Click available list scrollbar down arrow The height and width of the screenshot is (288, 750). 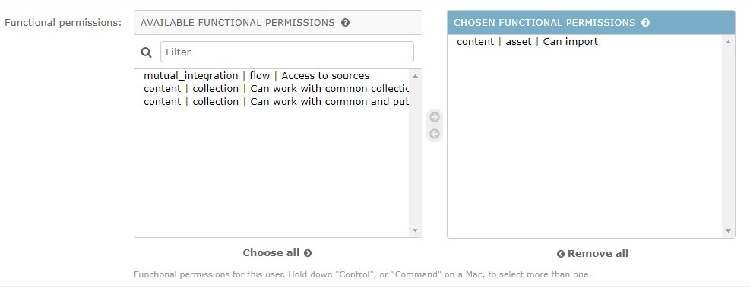point(415,230)
